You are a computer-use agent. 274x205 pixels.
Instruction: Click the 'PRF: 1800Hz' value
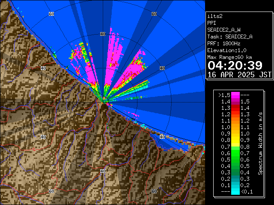click(x=224, y=44)
